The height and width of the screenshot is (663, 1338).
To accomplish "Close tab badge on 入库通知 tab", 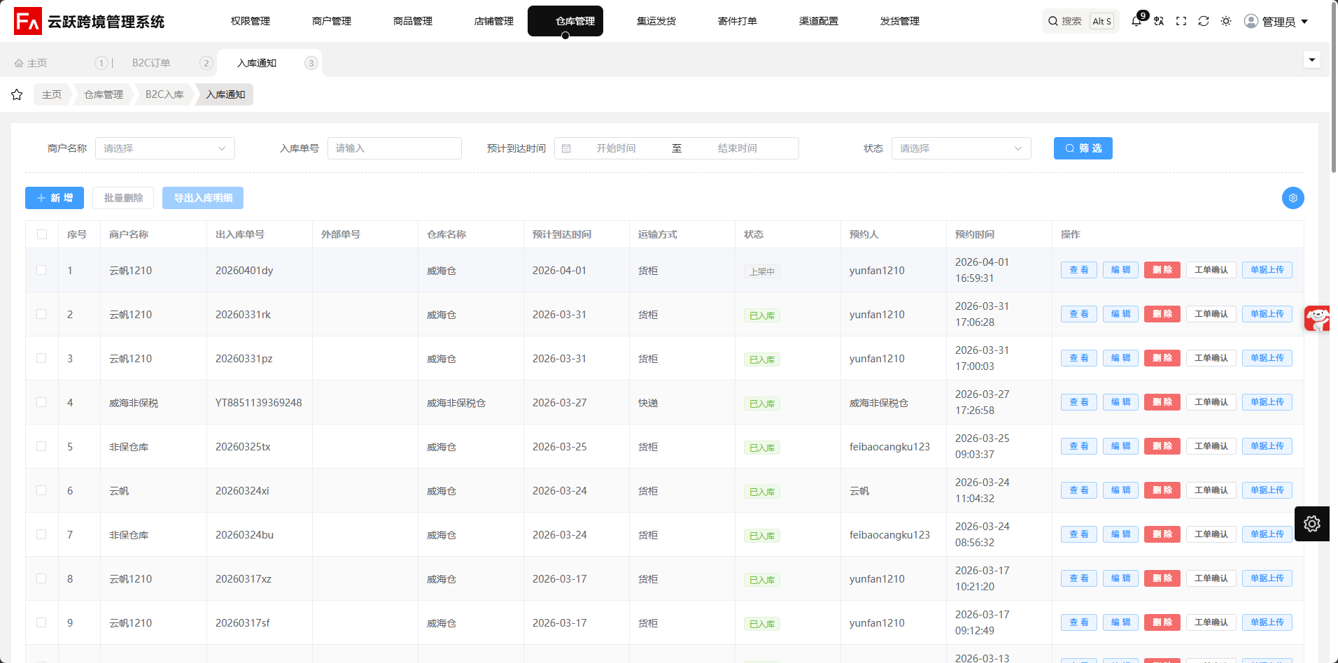I will [311, 63].
